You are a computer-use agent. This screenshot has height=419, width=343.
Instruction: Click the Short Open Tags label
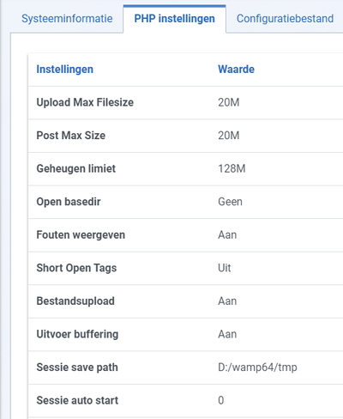76,268
